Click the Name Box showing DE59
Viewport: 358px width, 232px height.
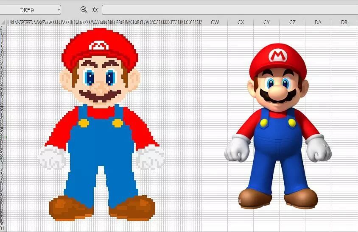[28, 10]
